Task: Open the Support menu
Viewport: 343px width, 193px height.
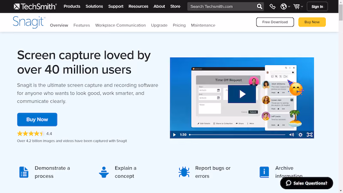Action: 116,6
